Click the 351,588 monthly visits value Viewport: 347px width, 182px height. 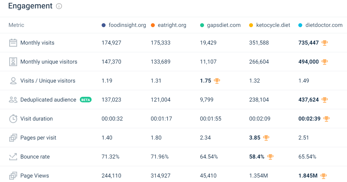259,43
